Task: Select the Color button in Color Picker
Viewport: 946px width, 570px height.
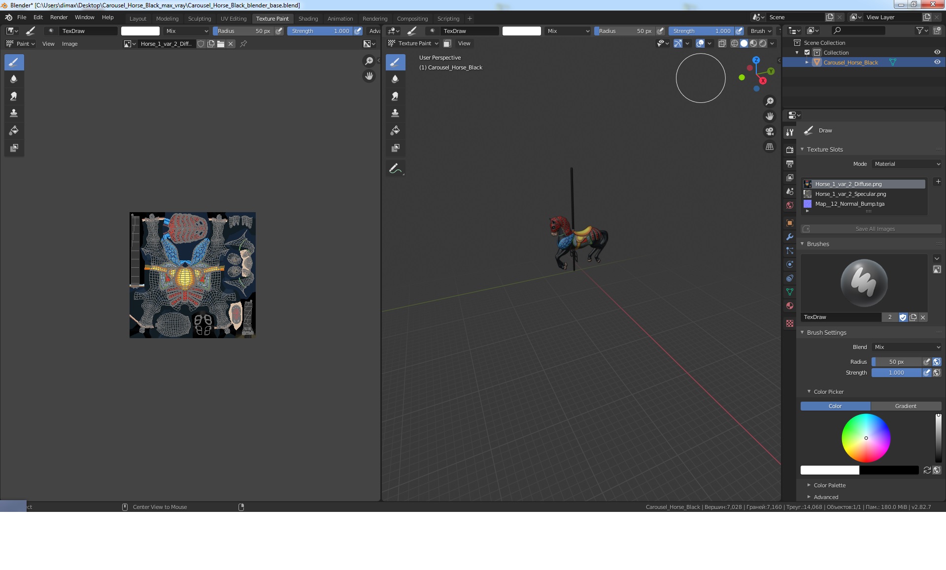Action: pos(835,406)
